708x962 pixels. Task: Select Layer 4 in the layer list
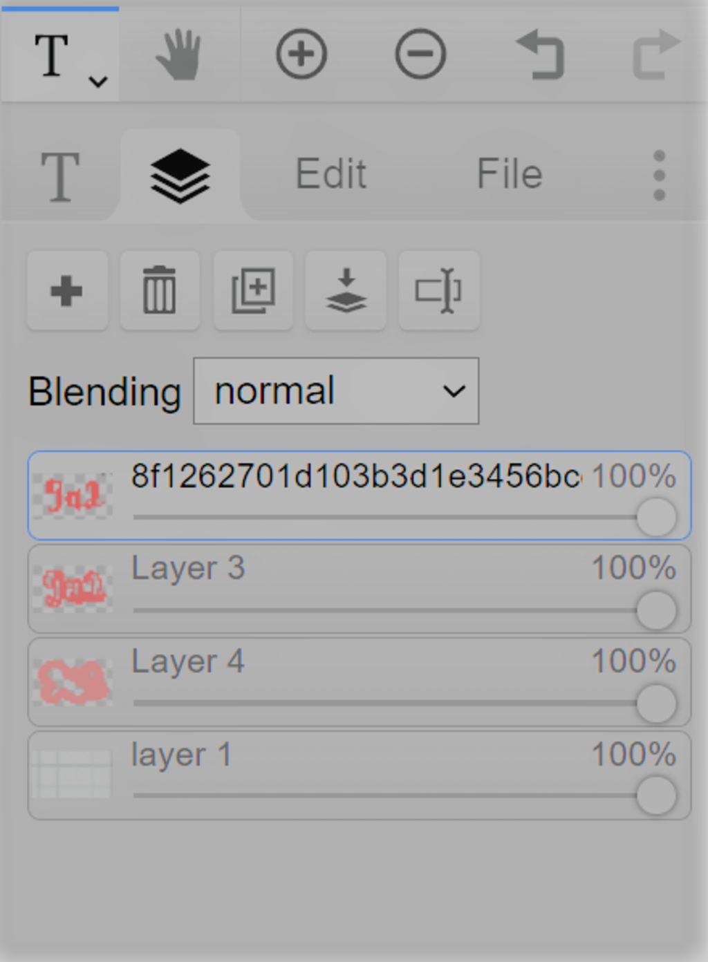point(359,682)
